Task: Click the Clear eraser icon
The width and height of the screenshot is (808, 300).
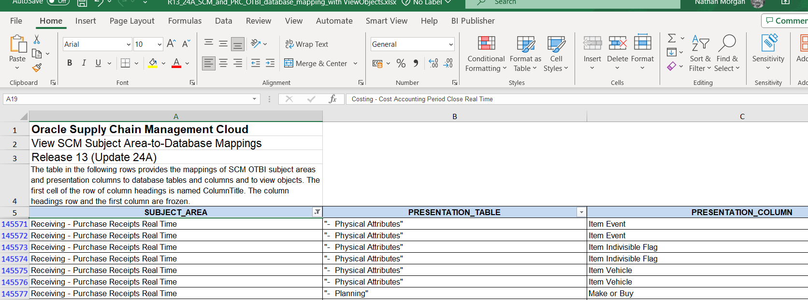Action: (672, 66)
